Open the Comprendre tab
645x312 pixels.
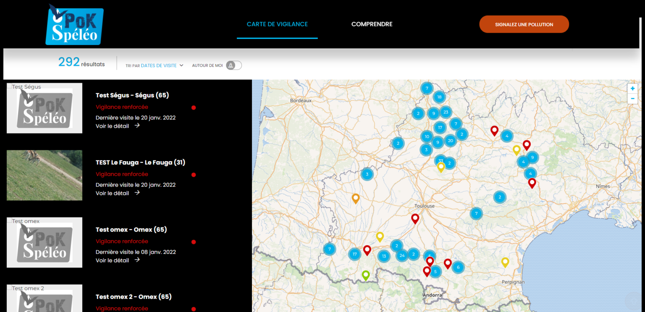click(x=372, y=24)
